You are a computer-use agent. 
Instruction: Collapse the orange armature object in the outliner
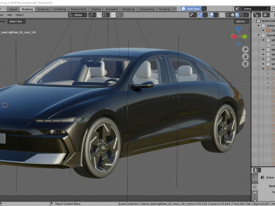tap(264, 69)
